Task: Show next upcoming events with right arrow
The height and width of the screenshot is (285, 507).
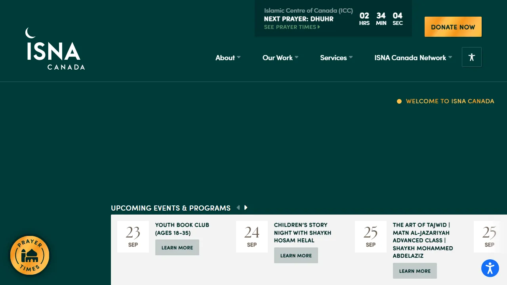Action: pyautogui.click(x=246, y=207)
